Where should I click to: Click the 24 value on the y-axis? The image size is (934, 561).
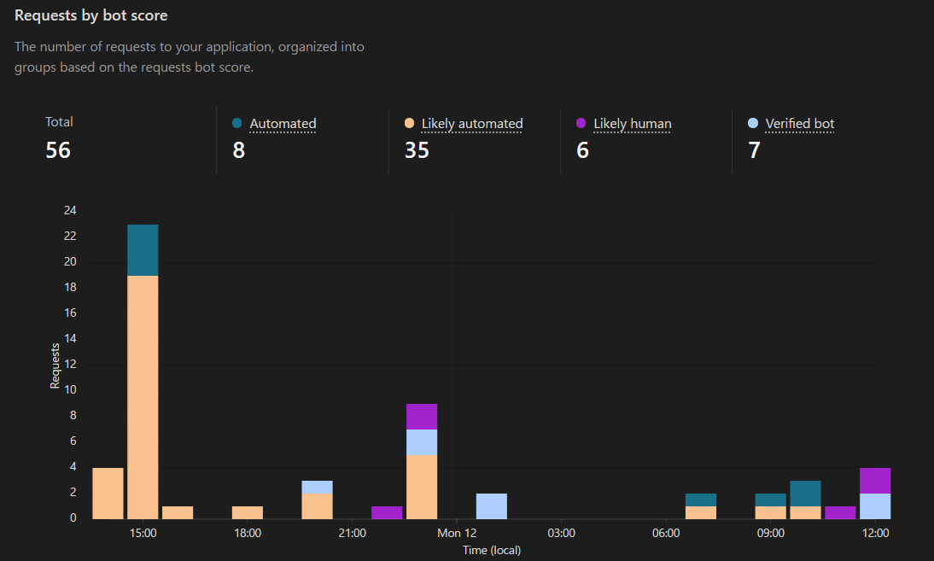tap(70, 210)
